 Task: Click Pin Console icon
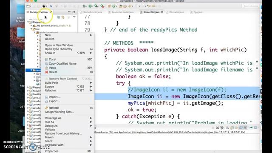click(251, 128)
